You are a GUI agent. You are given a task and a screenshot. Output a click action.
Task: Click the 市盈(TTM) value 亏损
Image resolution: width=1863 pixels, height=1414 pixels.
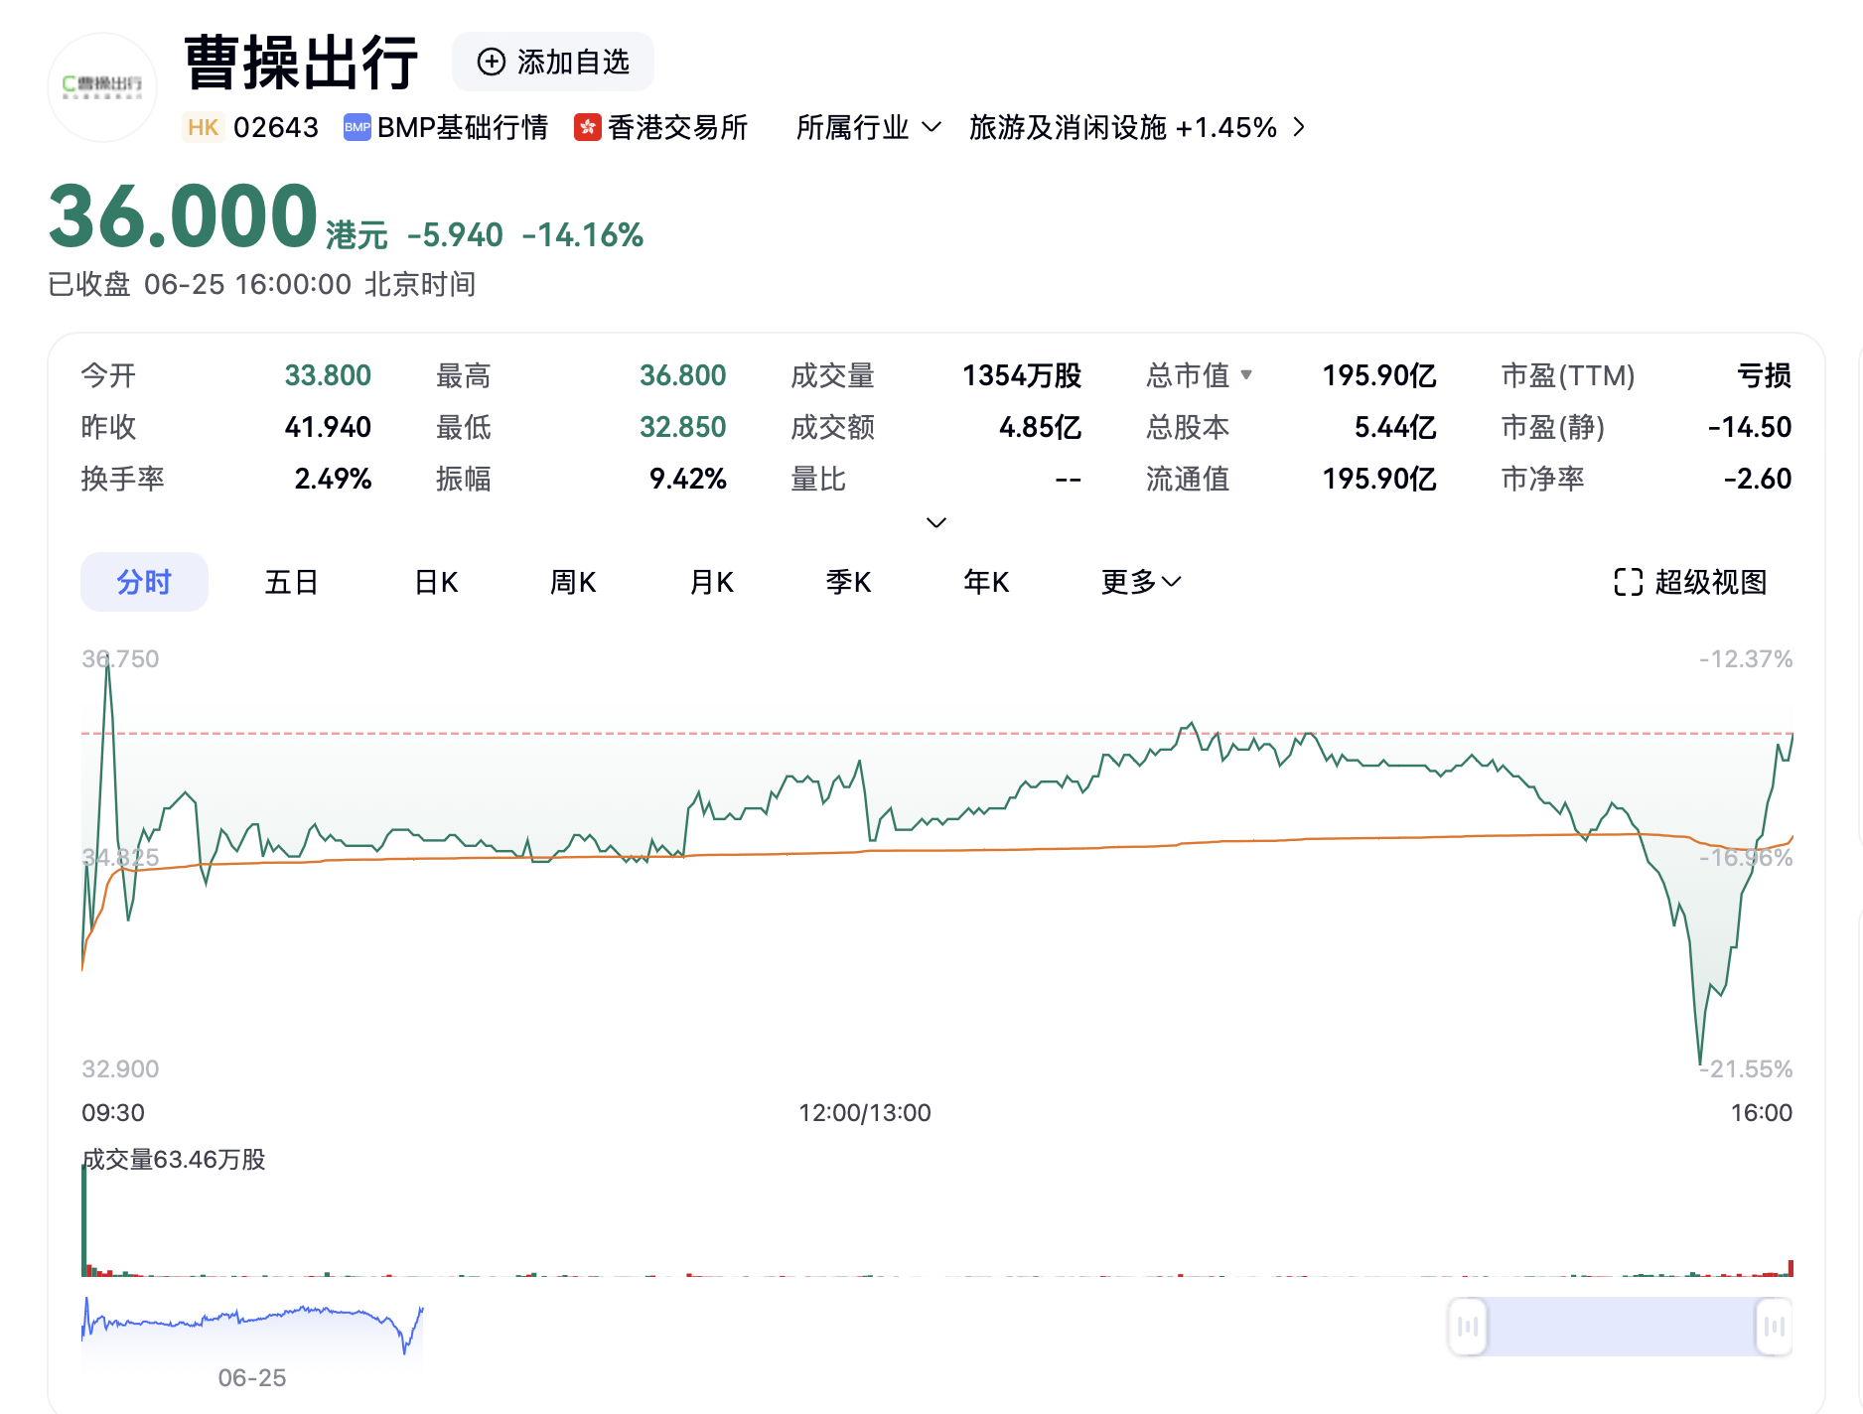[1764, 375]
